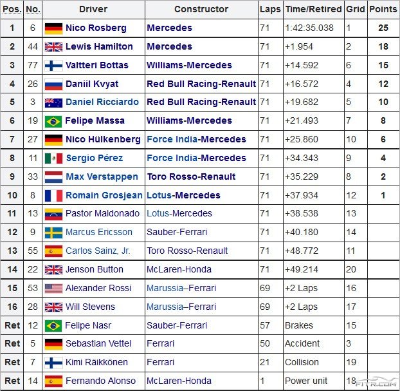This screenshot has height=391, width=400.
Task: Click Rosberg's winning time 1:42:35.038 cell
Action: point(309,28)
